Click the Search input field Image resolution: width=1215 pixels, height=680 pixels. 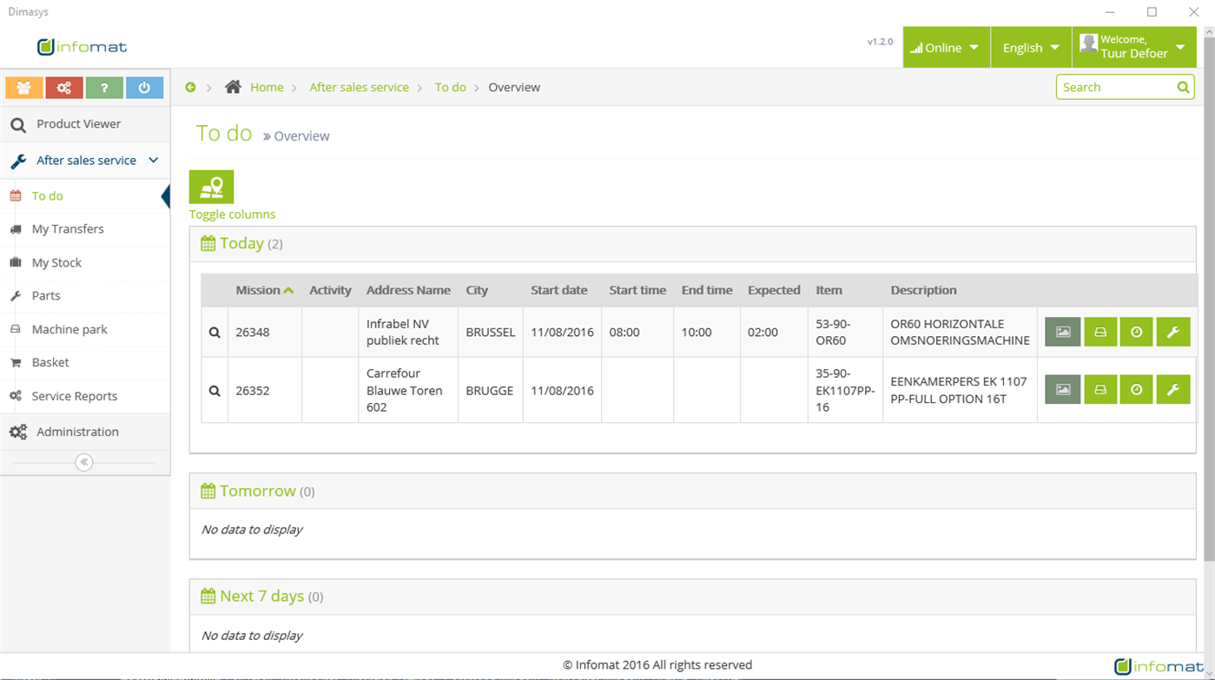[x=1116, y=87]
